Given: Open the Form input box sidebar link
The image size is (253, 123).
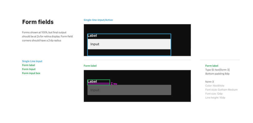Looking at the screenshot, I should point(31,73).
